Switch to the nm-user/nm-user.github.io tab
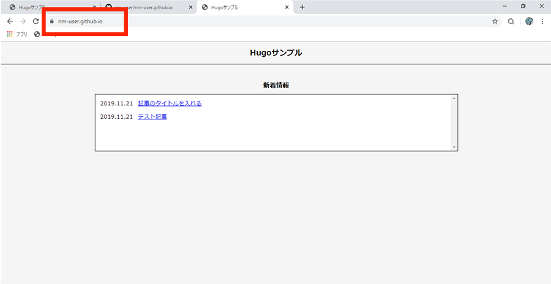 click(149, 7)
